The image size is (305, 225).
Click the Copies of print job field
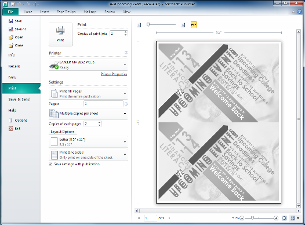coord(117,34)
